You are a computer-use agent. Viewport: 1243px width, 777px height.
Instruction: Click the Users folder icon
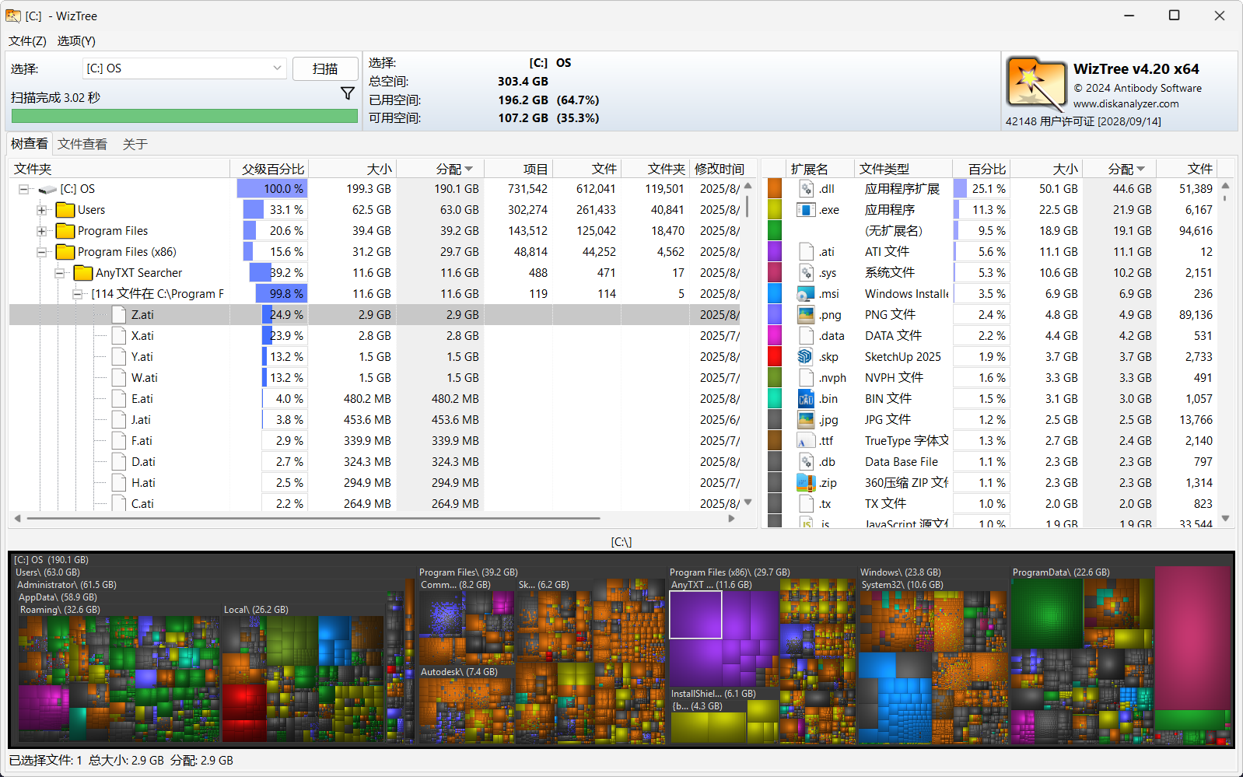(65, 210)
